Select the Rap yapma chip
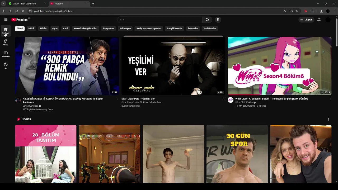The image size is (338, 190). [108, 28]
